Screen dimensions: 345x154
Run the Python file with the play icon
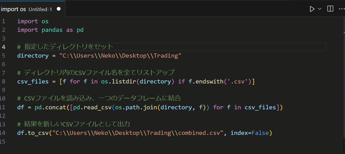(x=312, y=9)
